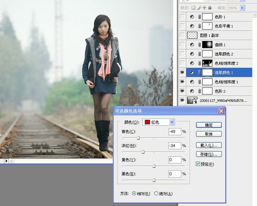Select the 相对 method radio button

(x=134, y=194)
